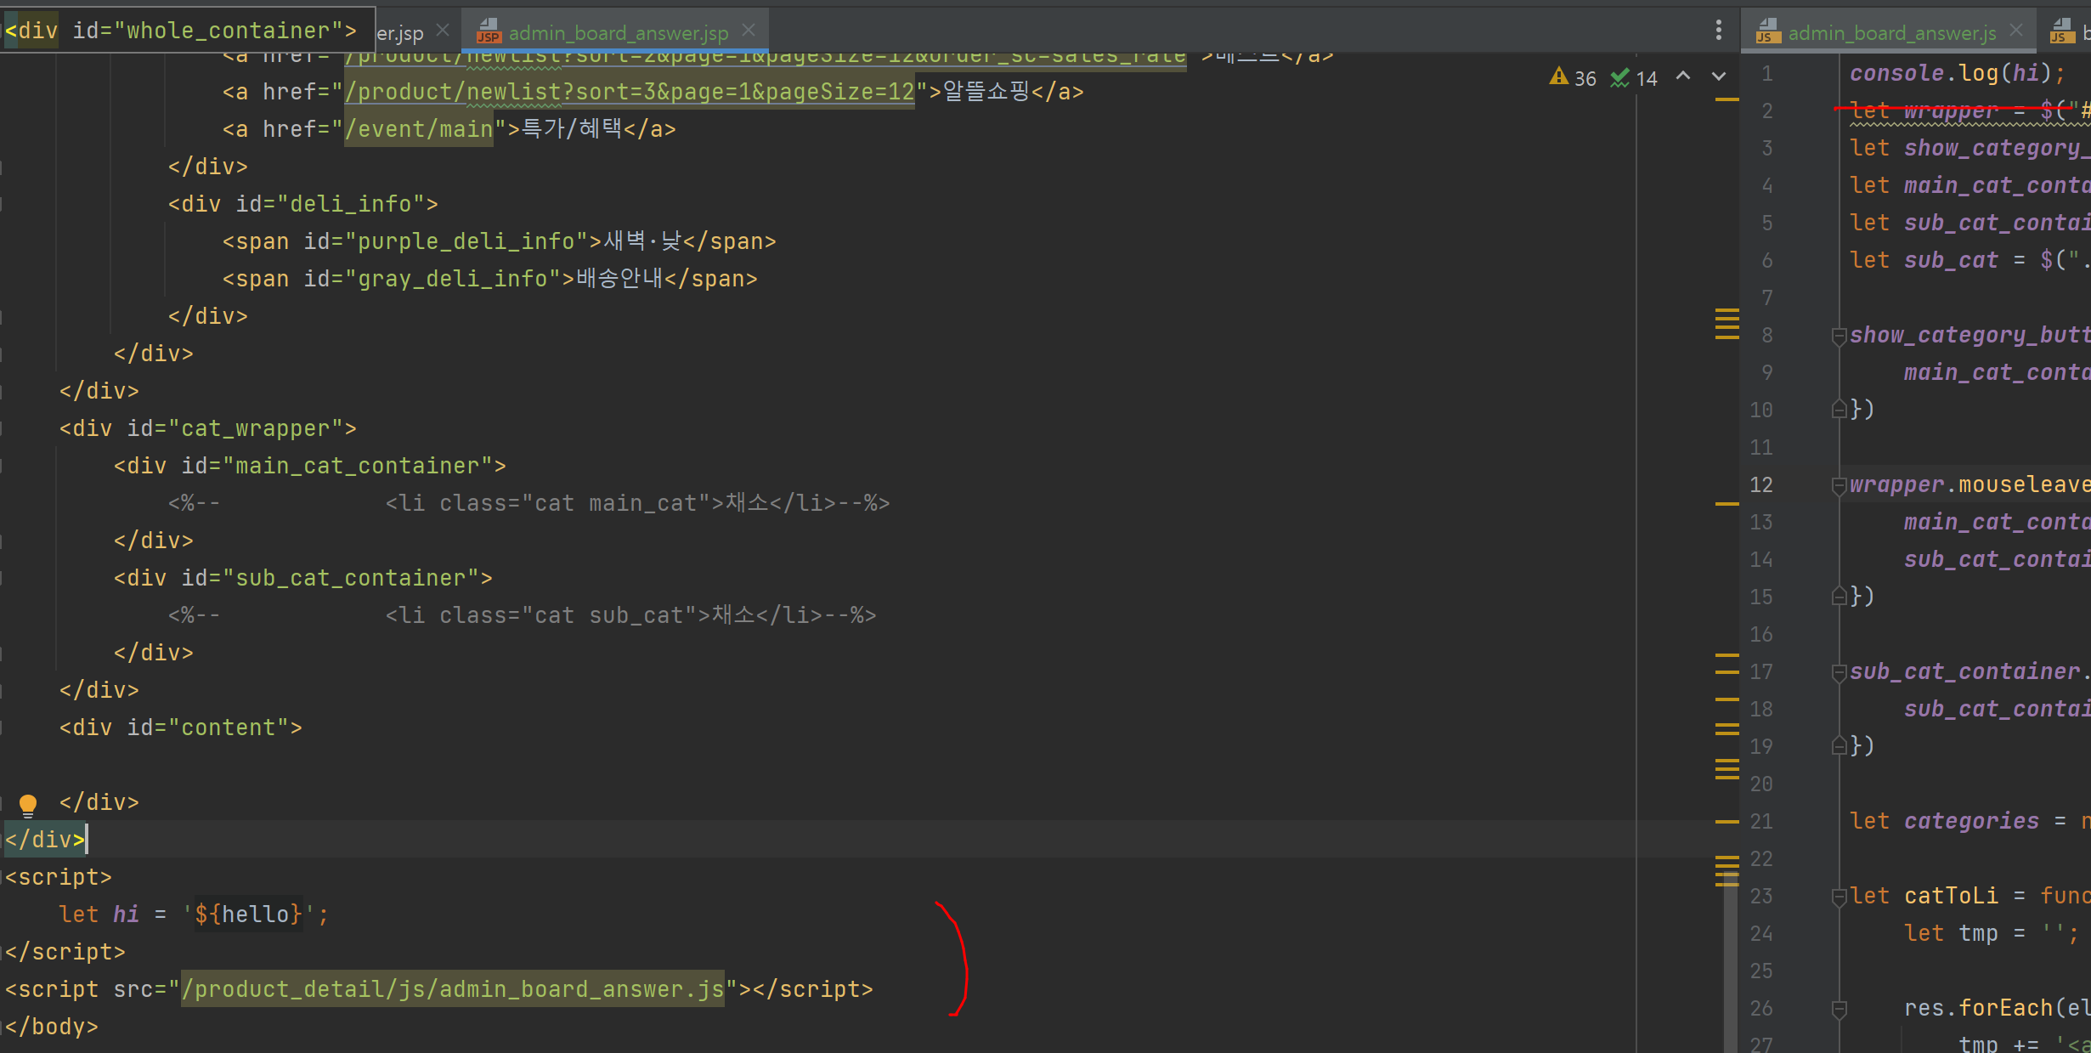
Task: Click the highlighted admin_board_answer.js script src path
Action: coord(452,988)
